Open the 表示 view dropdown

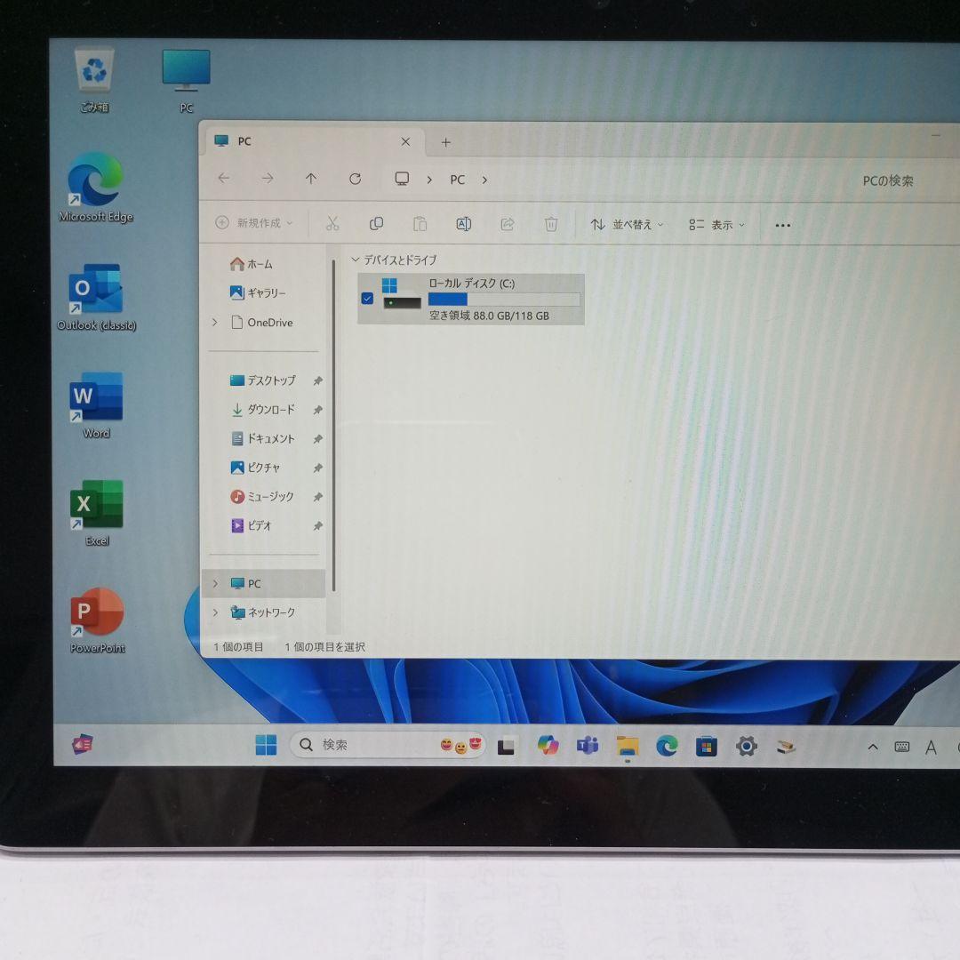(717, 225)
